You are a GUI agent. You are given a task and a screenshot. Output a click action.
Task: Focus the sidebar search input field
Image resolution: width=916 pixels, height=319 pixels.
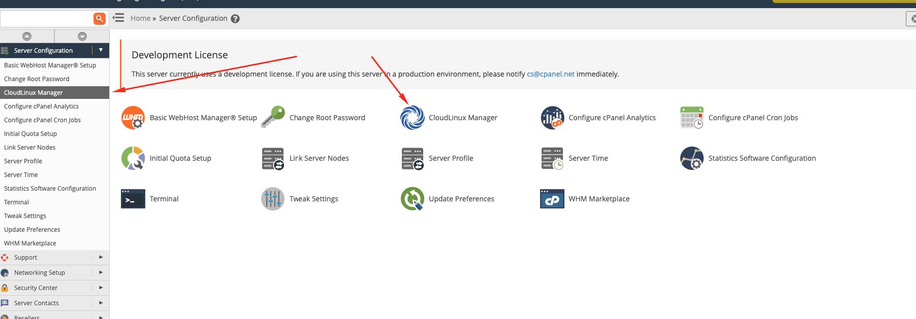point(47,19)
